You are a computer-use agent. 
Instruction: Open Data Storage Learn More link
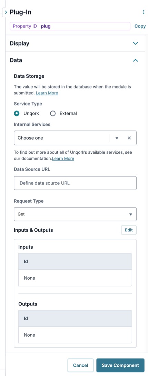click(47, 93)
